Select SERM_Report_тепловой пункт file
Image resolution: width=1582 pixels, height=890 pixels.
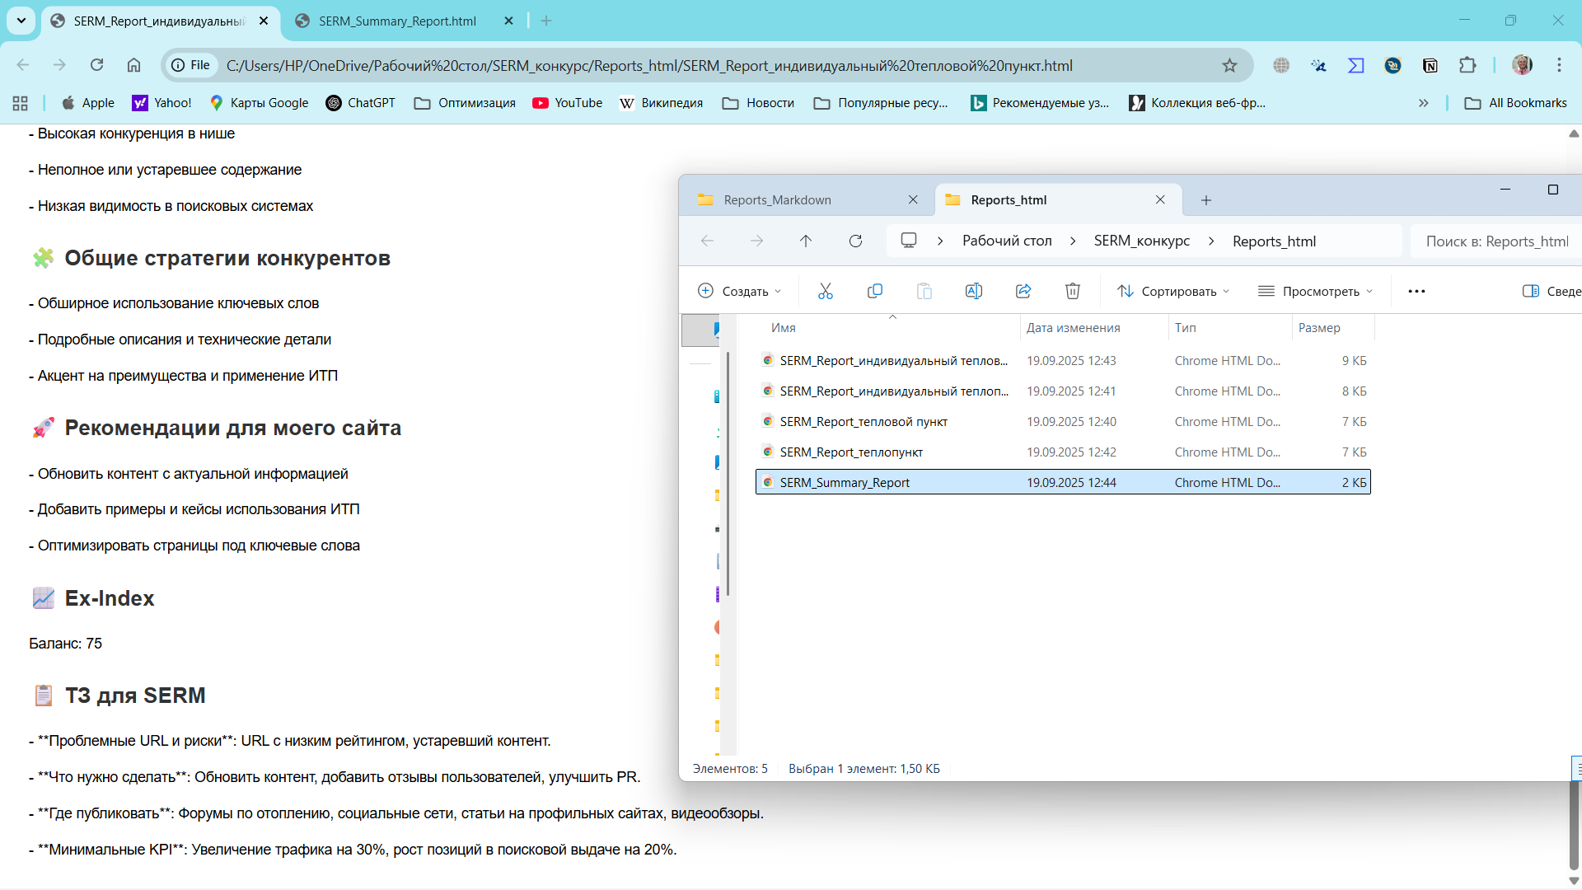1063,422
